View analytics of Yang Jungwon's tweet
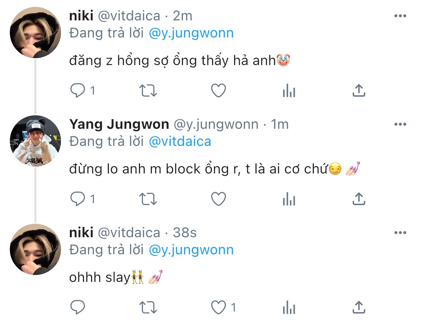Image resolution: width=421 pixels, height=320 pixels. (x=289, y=199)
